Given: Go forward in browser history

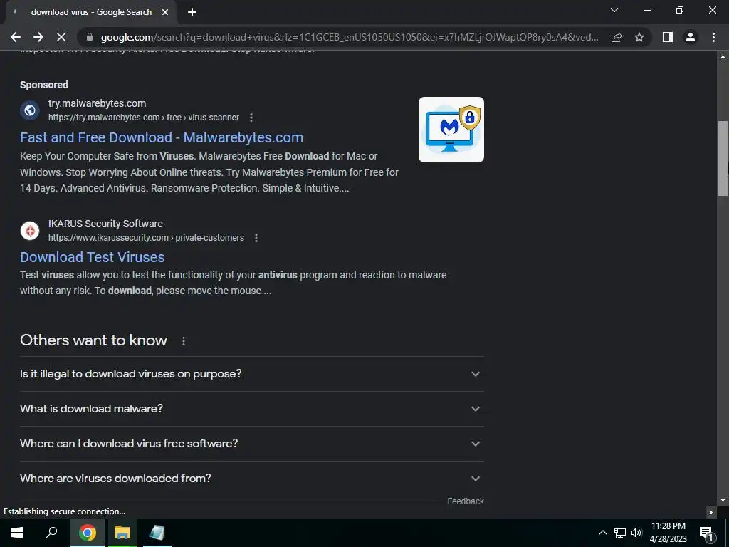Looking at the screenshot, I should pos(38,37).
